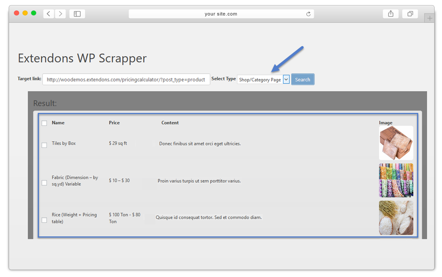
Task: Click the Target link input field
Action: (126, 79)
